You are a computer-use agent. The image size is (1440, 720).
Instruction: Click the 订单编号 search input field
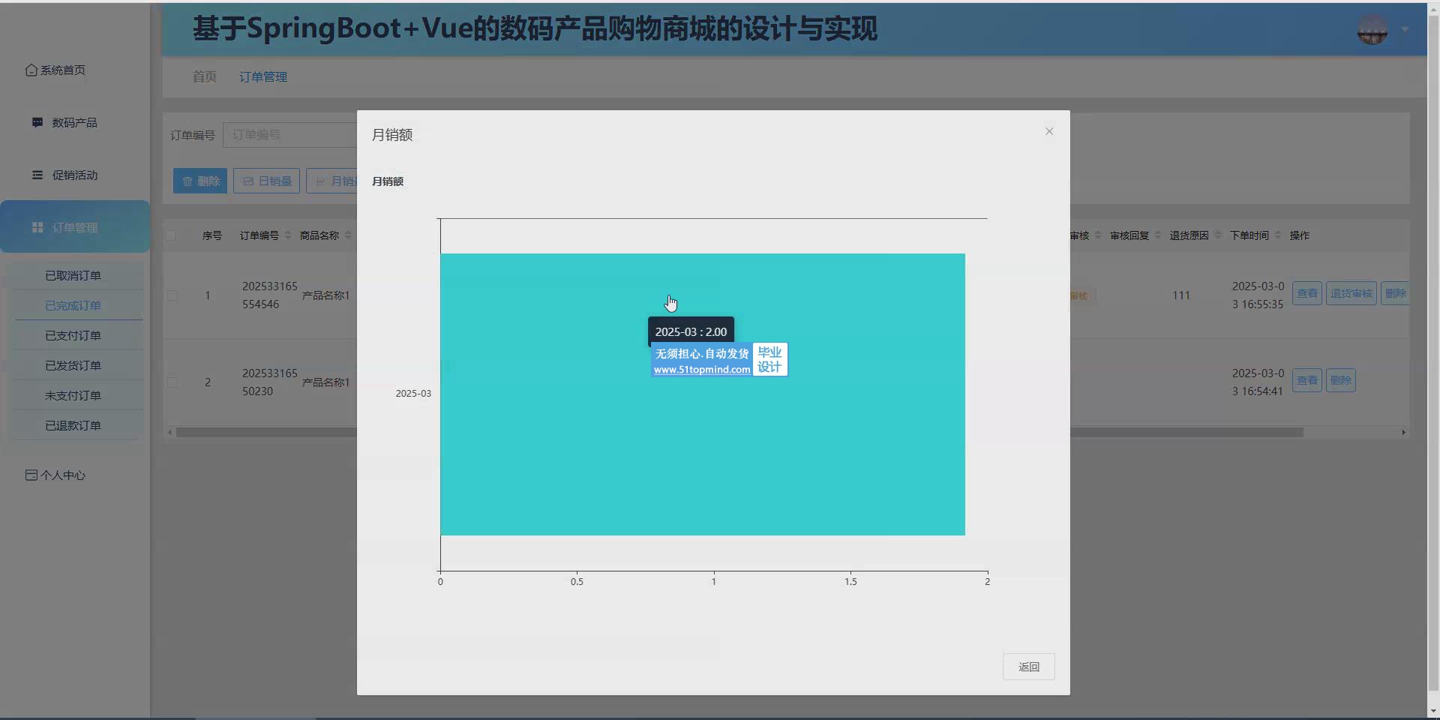pyautogui.click(x=289, y=135)
